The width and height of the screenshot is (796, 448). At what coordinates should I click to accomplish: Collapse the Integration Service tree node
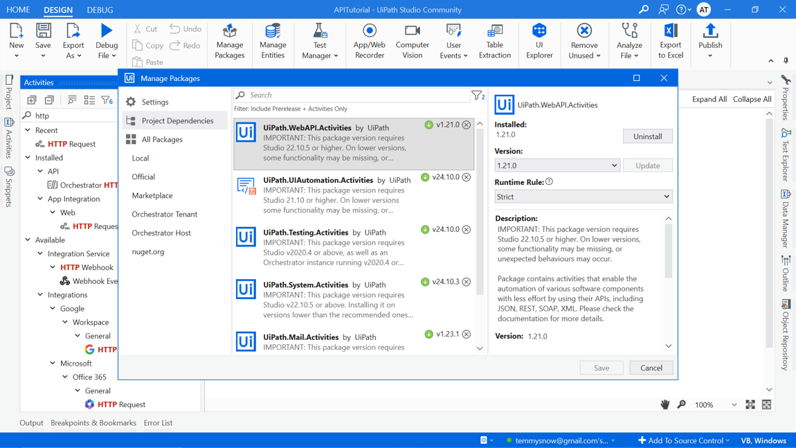pyautogui.click(x=41, y=253)
